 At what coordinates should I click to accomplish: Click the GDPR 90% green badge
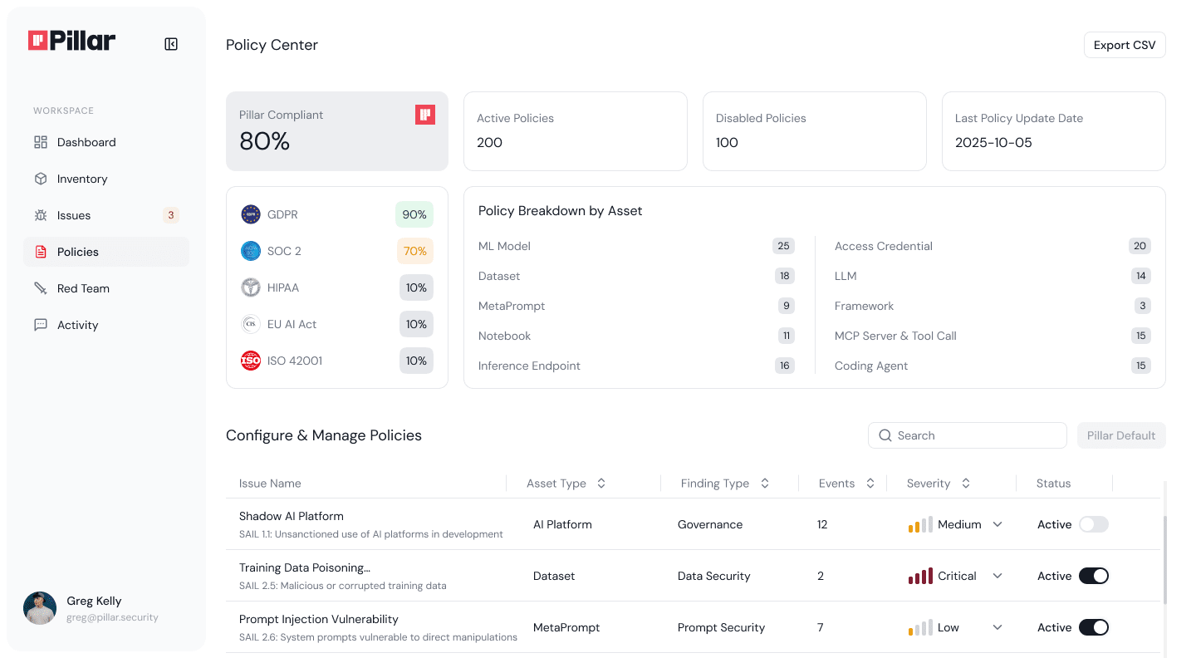(414, 214)
